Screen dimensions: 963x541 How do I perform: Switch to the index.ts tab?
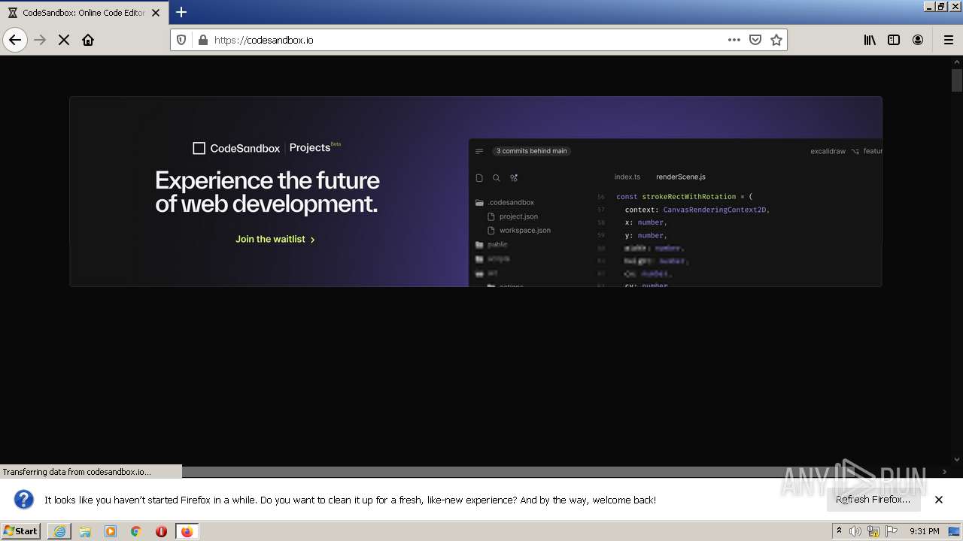[x=627, y=177]
